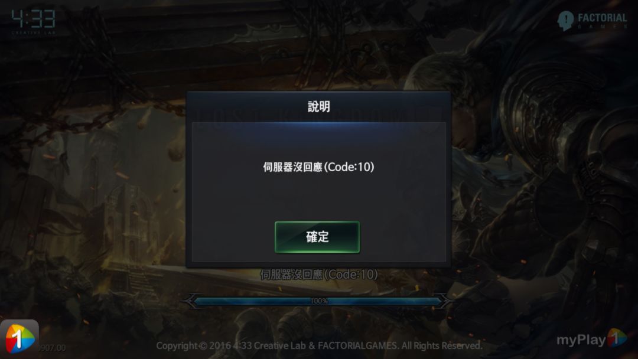Click the colored ball in myPlay watermark
This screenshot has width=638, height=359.
(x=617, y=338)
